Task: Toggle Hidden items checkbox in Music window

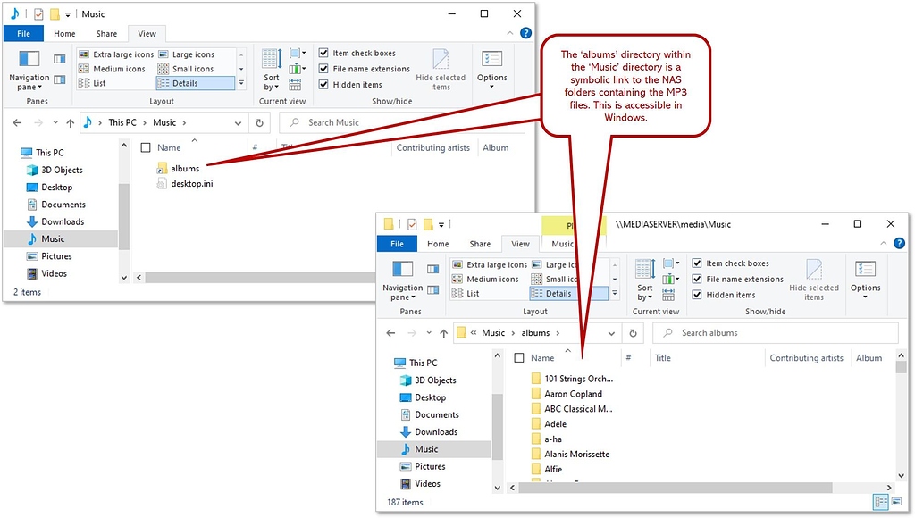Action: [324, 85]
